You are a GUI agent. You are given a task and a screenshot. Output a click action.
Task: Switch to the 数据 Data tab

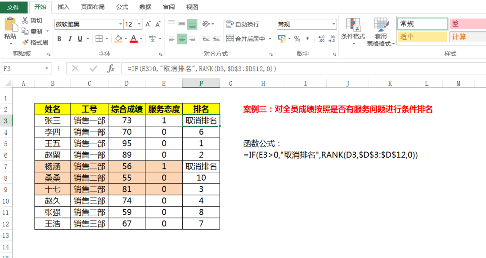[145, 7]
